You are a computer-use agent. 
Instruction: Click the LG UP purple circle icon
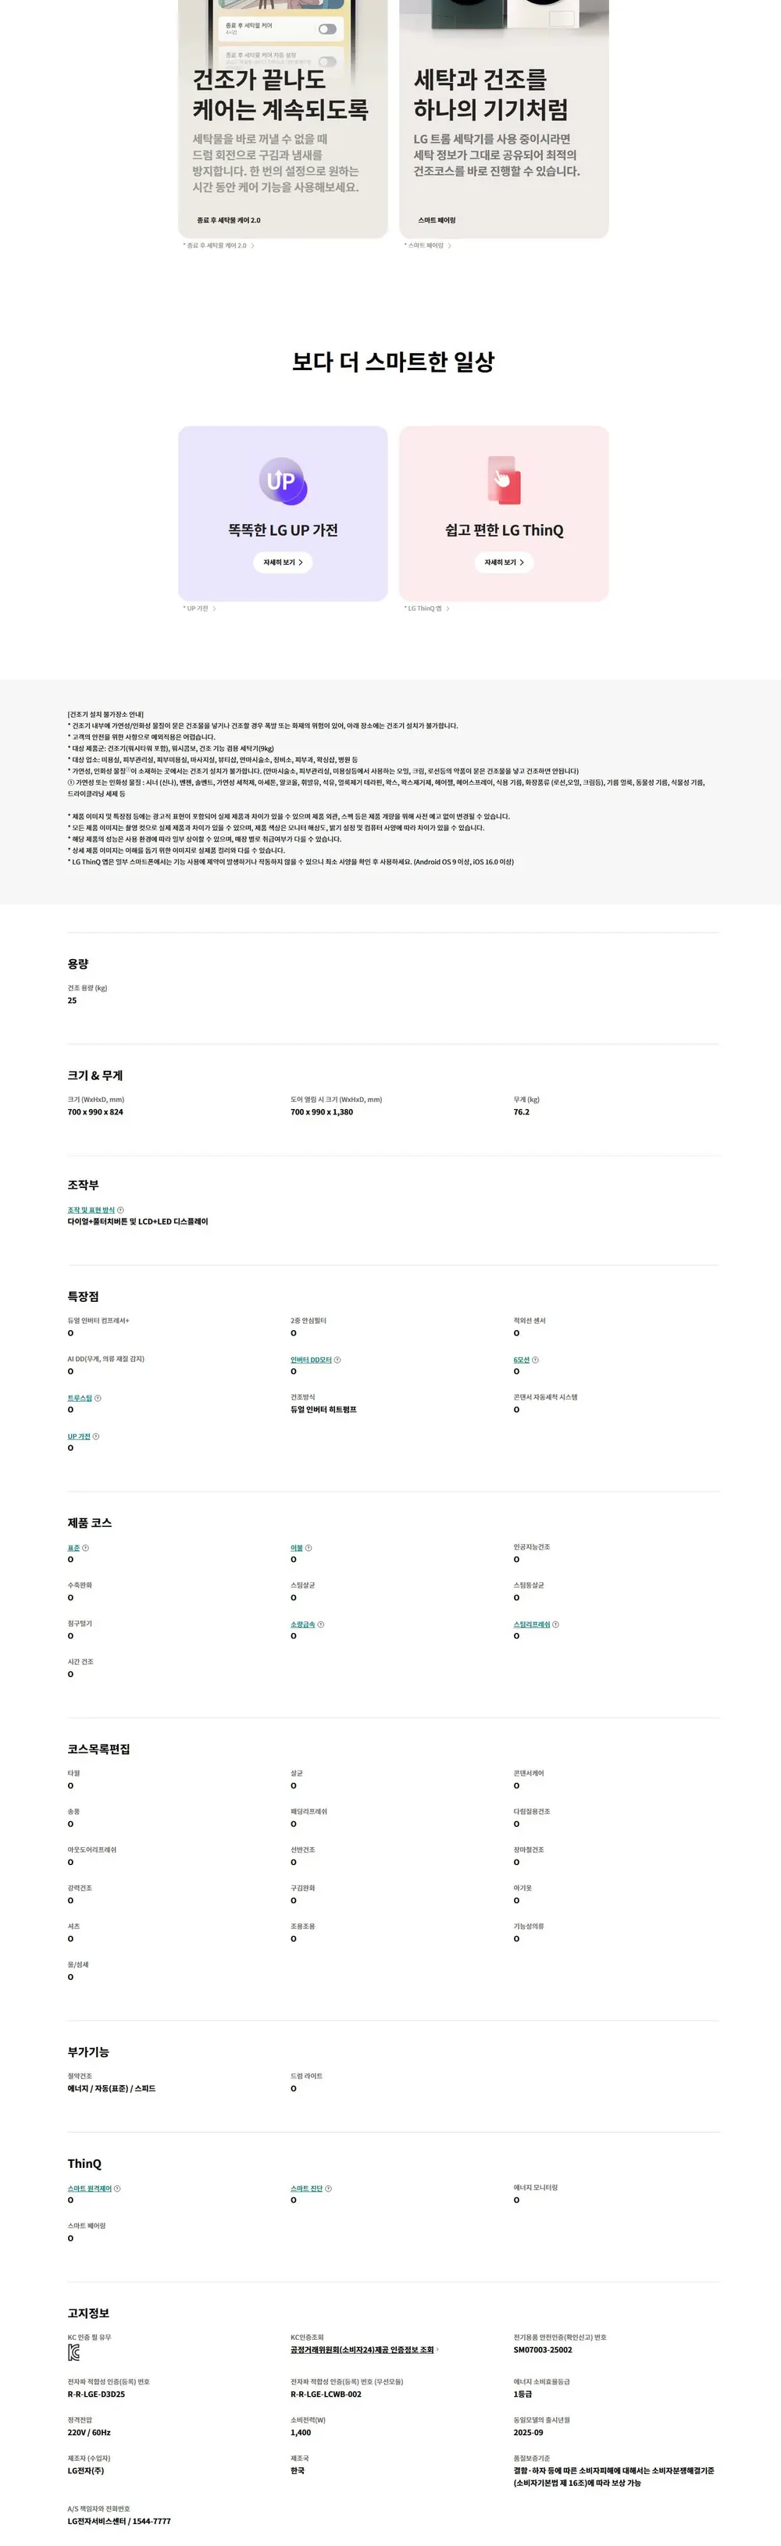(283, 481)
